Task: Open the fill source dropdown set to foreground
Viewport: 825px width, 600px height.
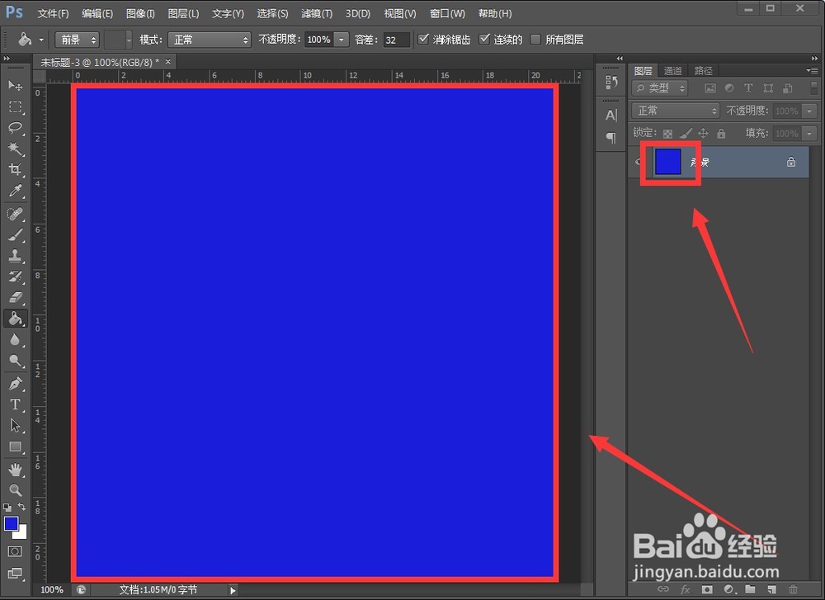Action: [77, 40]
